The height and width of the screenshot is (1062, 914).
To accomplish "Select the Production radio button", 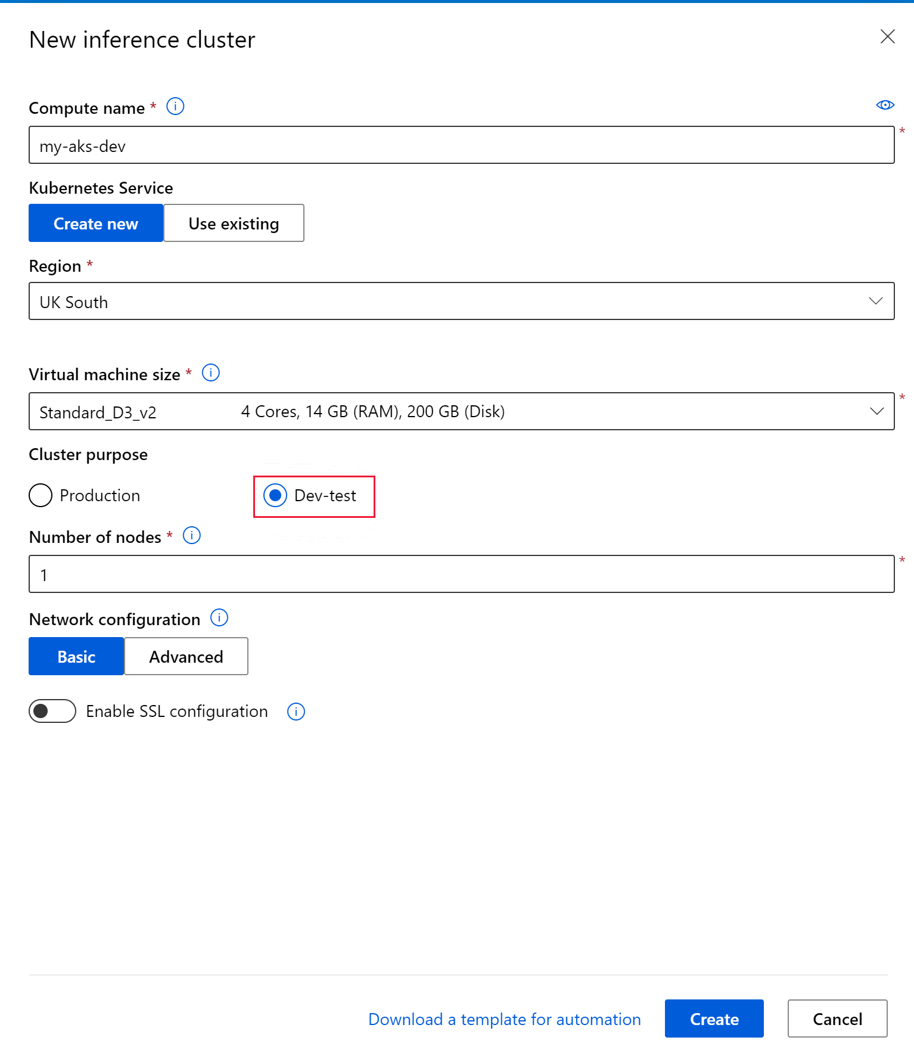I will click(41, 495).
